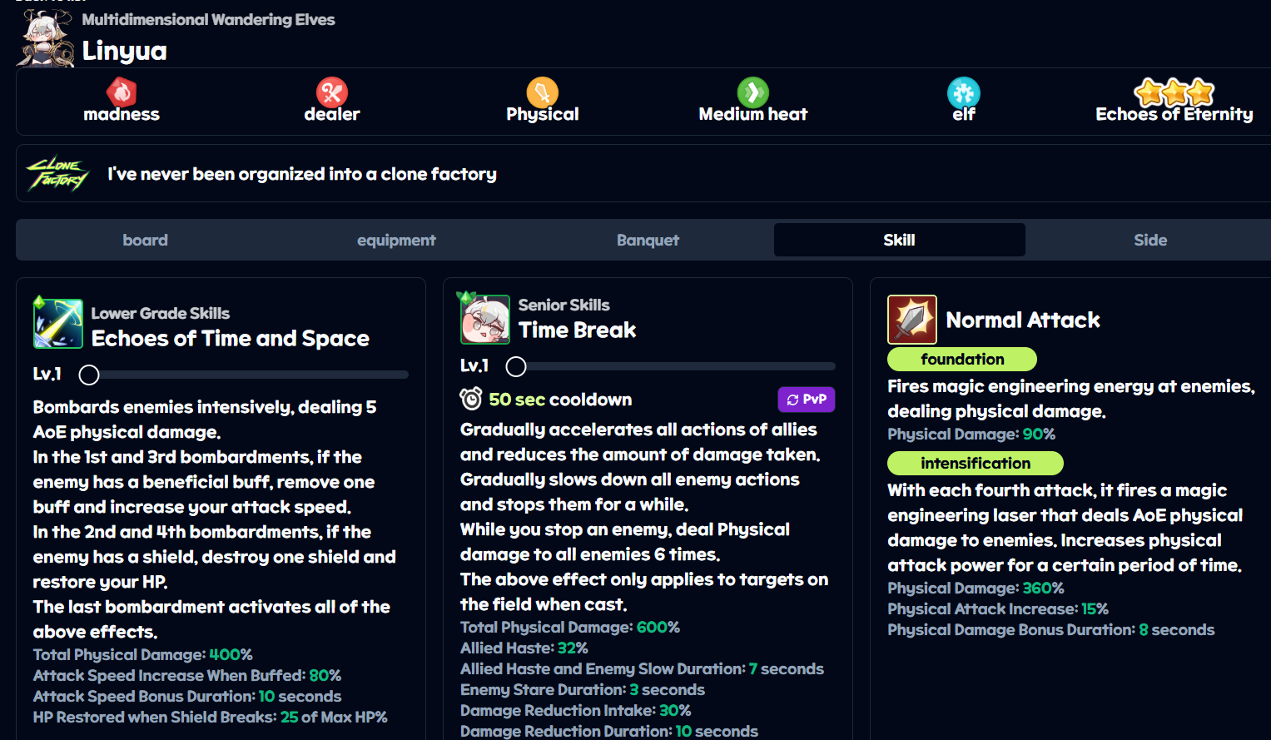The image size is (1271, 740).
Task: Click the red madness attribute icon
Action: [x=122, y=92]
